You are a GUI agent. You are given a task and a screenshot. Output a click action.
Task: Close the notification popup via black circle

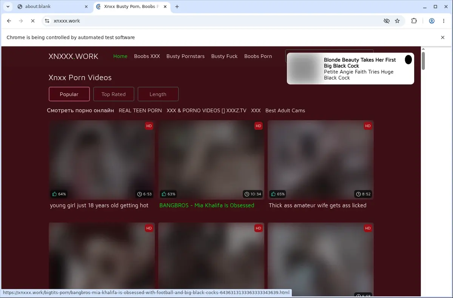tap(408, 60)
